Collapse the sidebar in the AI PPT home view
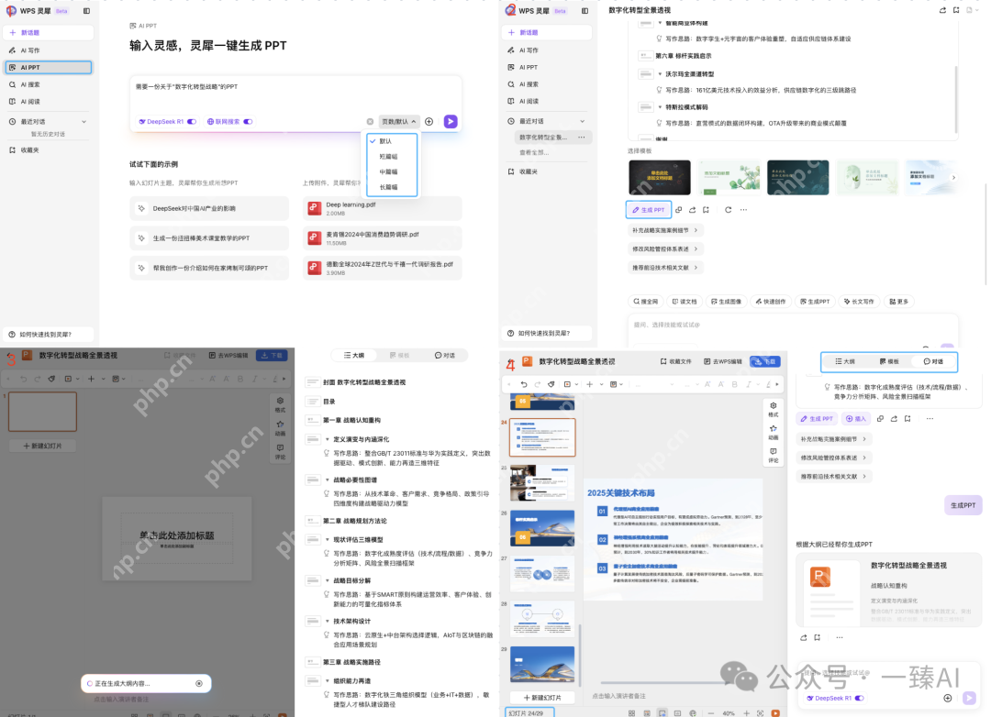The height and width of the screenshot is (717, 991). pos(86,11)
